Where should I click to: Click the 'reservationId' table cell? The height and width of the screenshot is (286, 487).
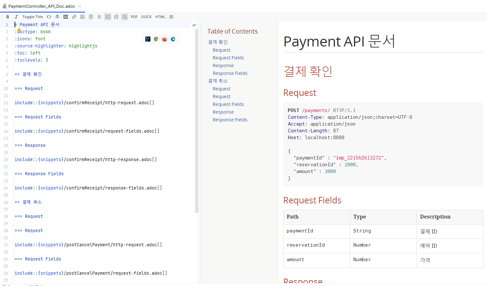tap(316, 246)
